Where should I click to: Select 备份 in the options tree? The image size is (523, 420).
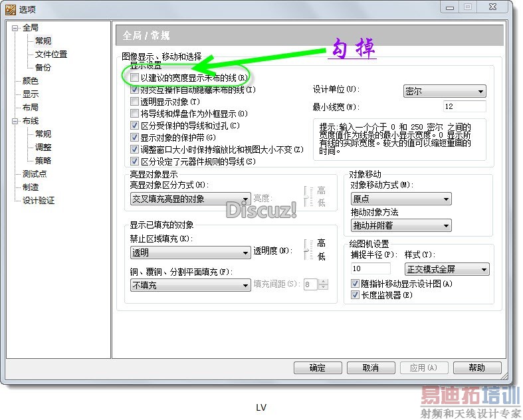43,67
